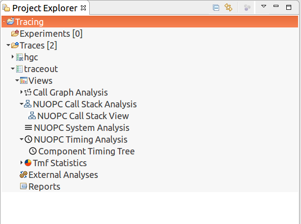Click the Experiments folder icon
301x224 pixels.
(x=15, y=34)
